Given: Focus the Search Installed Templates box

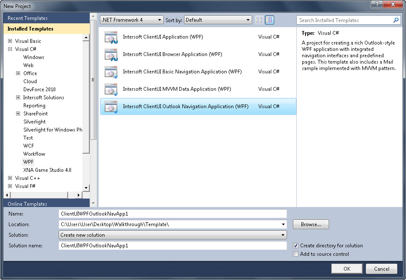Looking at the screenshot, I should click(344, 20).
